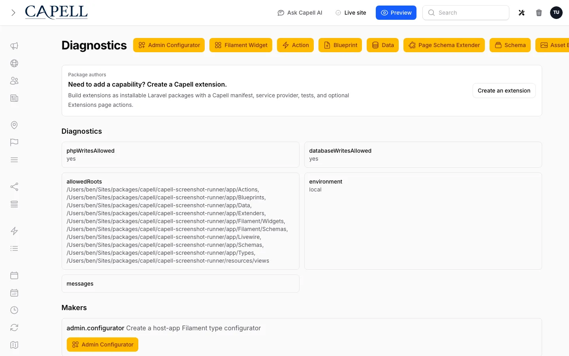
Task: Click the Filament Widget maker button
Action: [x=241, y=45]
